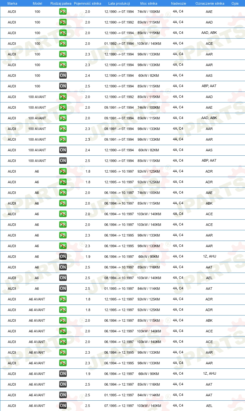Click '74kW / 100KM' in the 100 AVANT row
The width and height of the screenshot is (245, 411).
pos(149,107)
